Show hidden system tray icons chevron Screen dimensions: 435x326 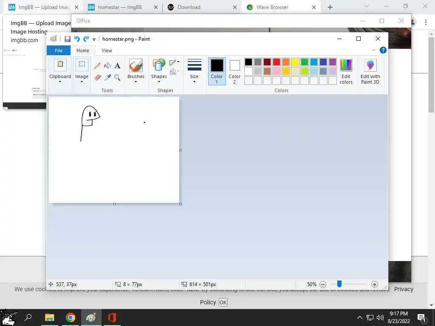359,318
